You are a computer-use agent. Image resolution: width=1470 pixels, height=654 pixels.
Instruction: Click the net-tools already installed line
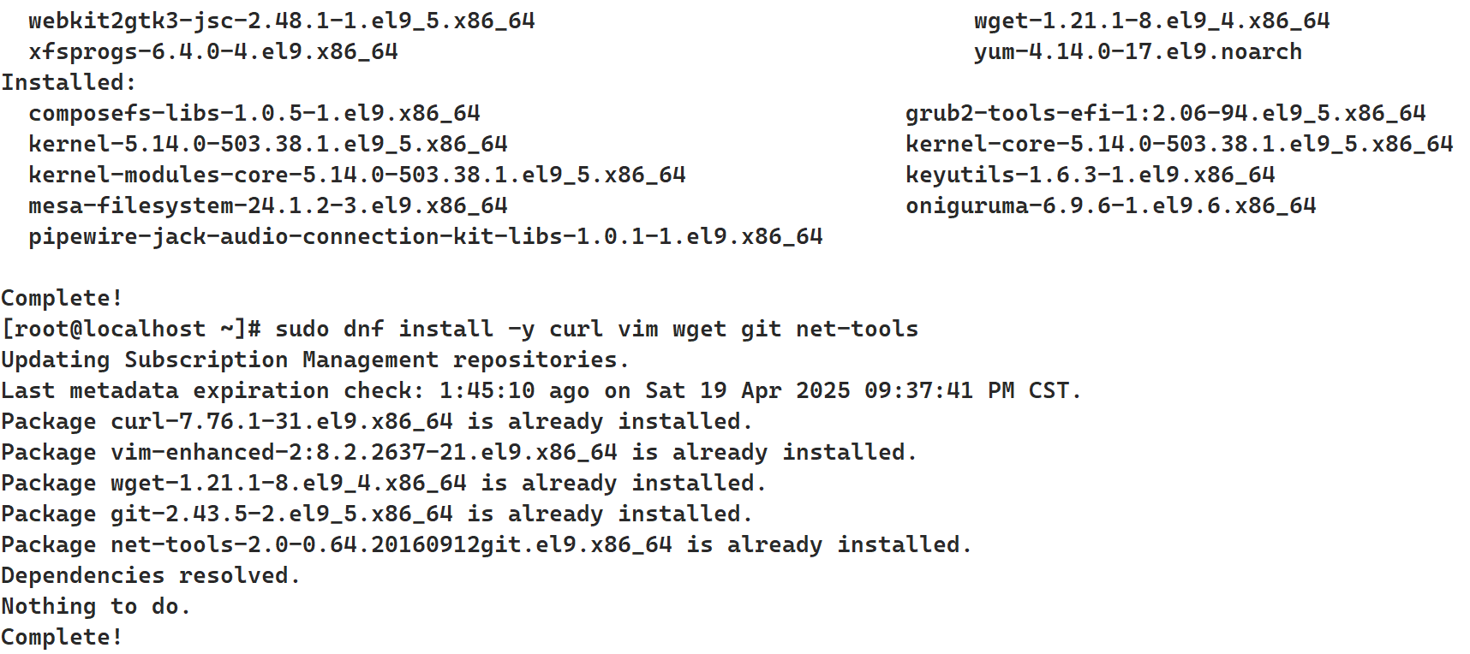[x=486, y=544]
